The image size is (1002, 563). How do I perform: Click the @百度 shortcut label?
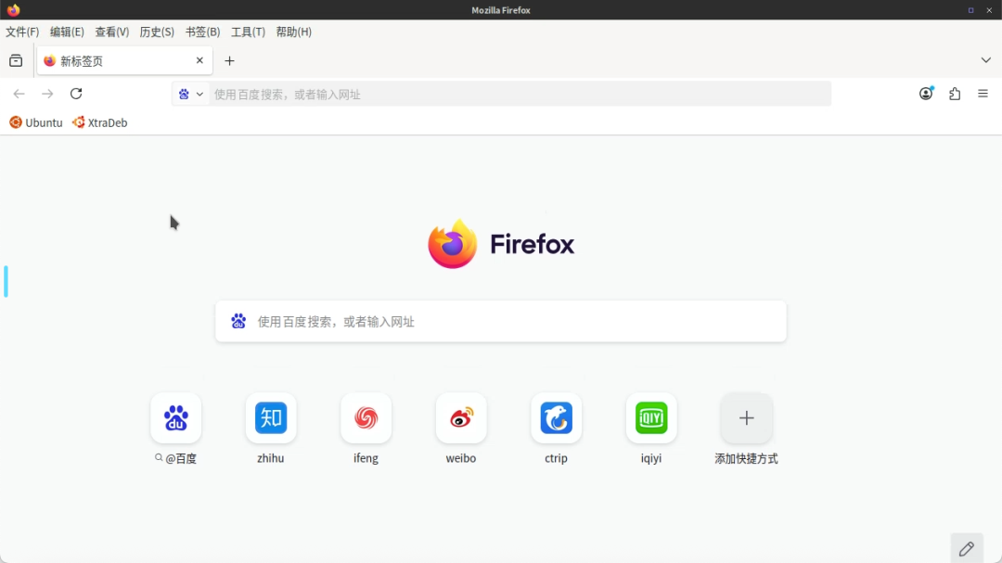pos(175,458)
